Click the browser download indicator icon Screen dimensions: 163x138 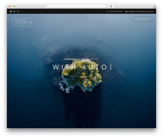[111, 6]
